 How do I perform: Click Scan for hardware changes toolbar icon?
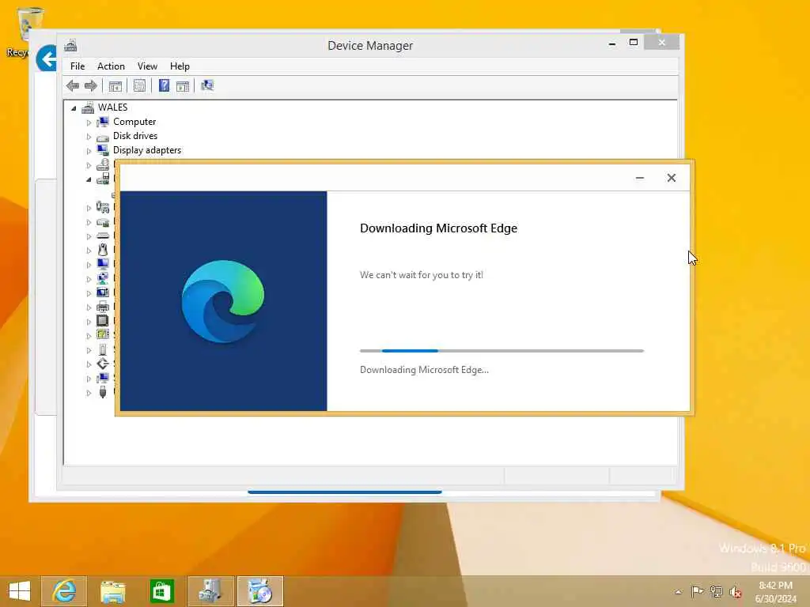point(207,85)
